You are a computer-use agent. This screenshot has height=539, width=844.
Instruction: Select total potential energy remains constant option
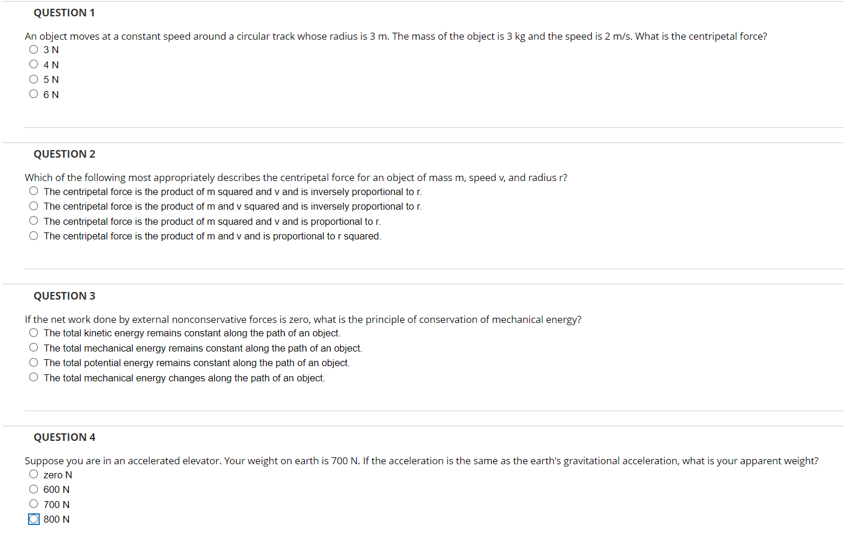(x=33, y=361)
